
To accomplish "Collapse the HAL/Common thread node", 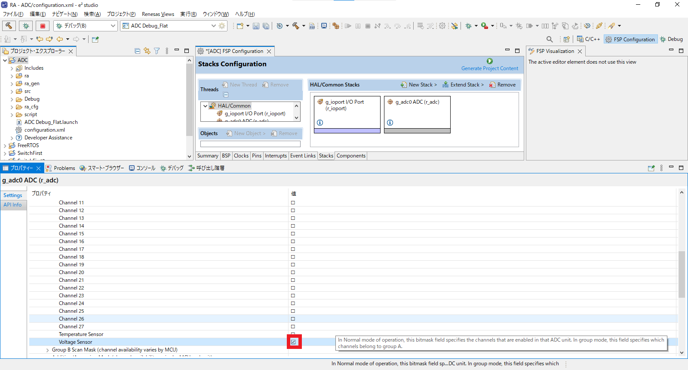I will (206, 106).
